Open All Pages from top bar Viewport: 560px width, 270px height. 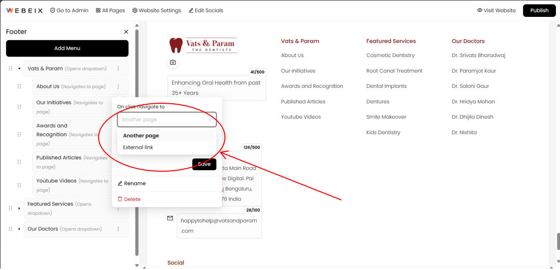click(x=111, y=10)
